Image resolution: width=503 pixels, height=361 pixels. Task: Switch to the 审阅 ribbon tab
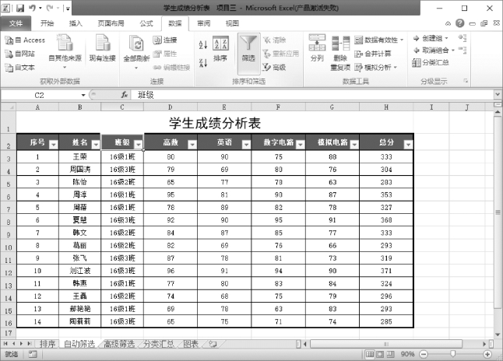204,23
